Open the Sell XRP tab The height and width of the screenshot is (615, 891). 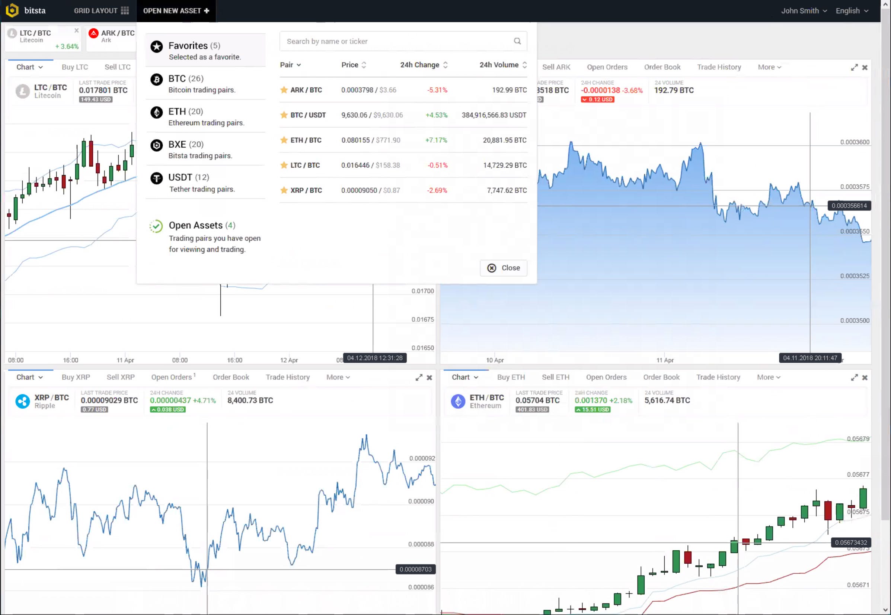coord(121,377)
